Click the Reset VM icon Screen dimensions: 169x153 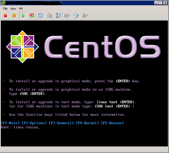(32, 15)
